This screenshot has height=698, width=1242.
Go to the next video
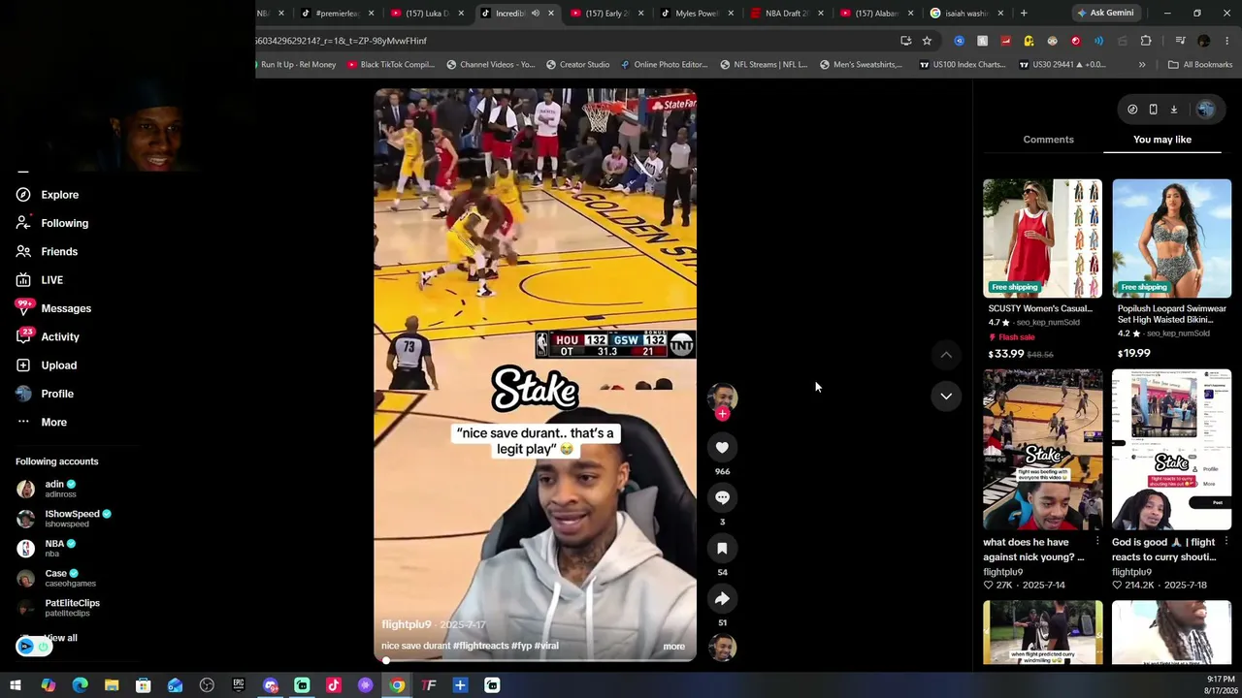tap(946, 396)
